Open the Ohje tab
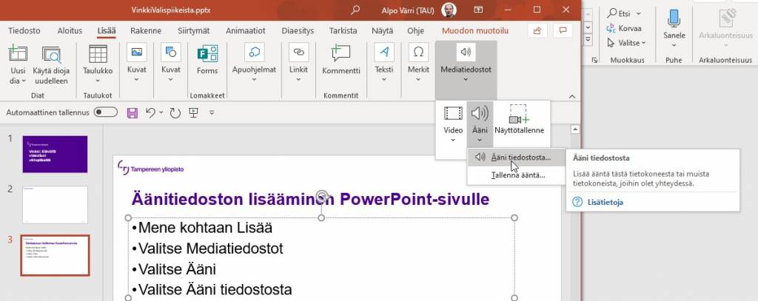 coord(415,30)
